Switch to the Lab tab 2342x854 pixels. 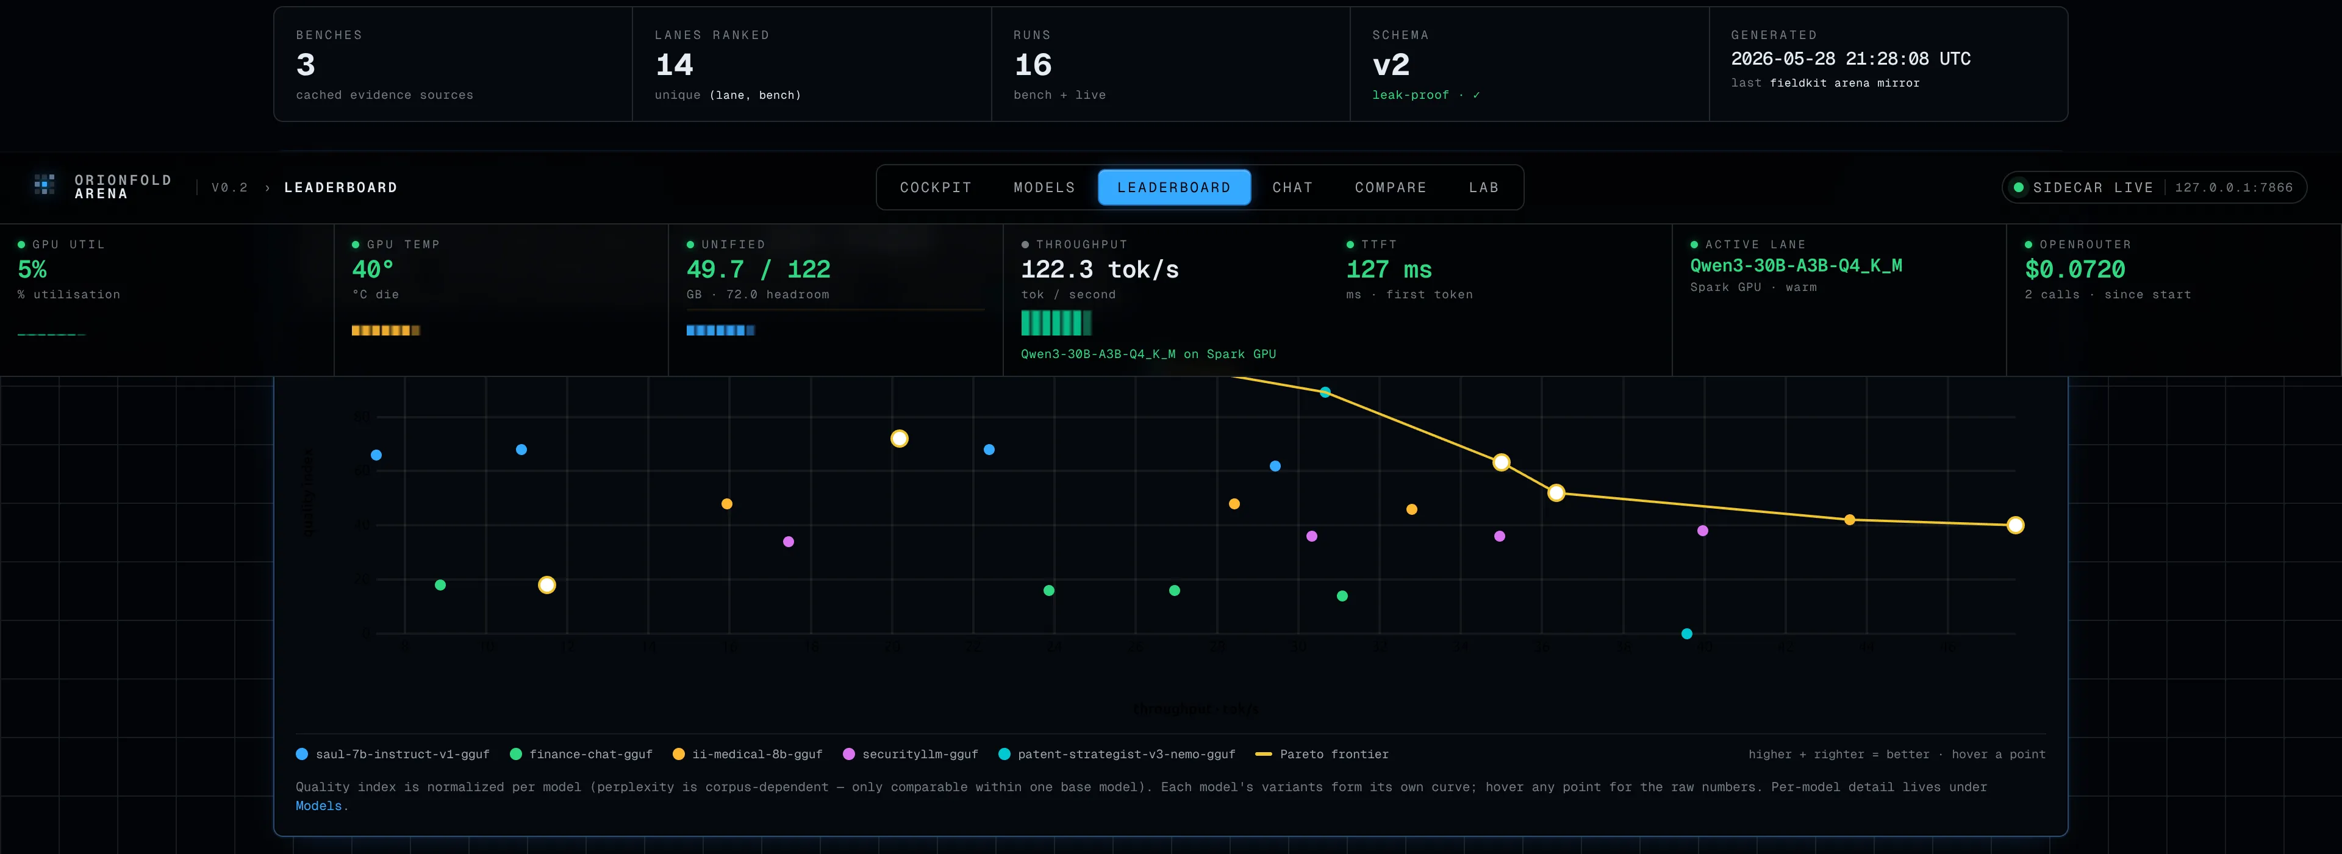pyautogui.click(x=1483, y=187)
